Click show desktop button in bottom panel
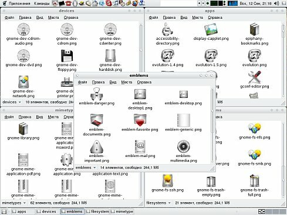Image resolution: width=287 pixels, height=215 pixels. (x=4, y=211)
